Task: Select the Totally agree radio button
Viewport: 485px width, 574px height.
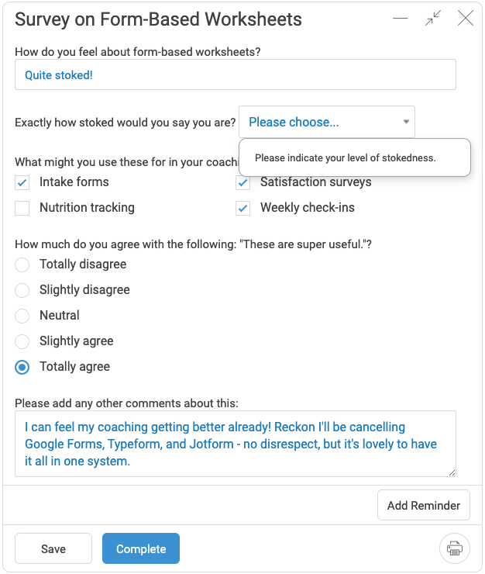Action: coord(22,367)
